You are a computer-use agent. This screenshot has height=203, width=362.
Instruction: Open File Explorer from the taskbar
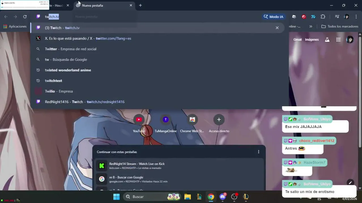(x=188, y=197)
